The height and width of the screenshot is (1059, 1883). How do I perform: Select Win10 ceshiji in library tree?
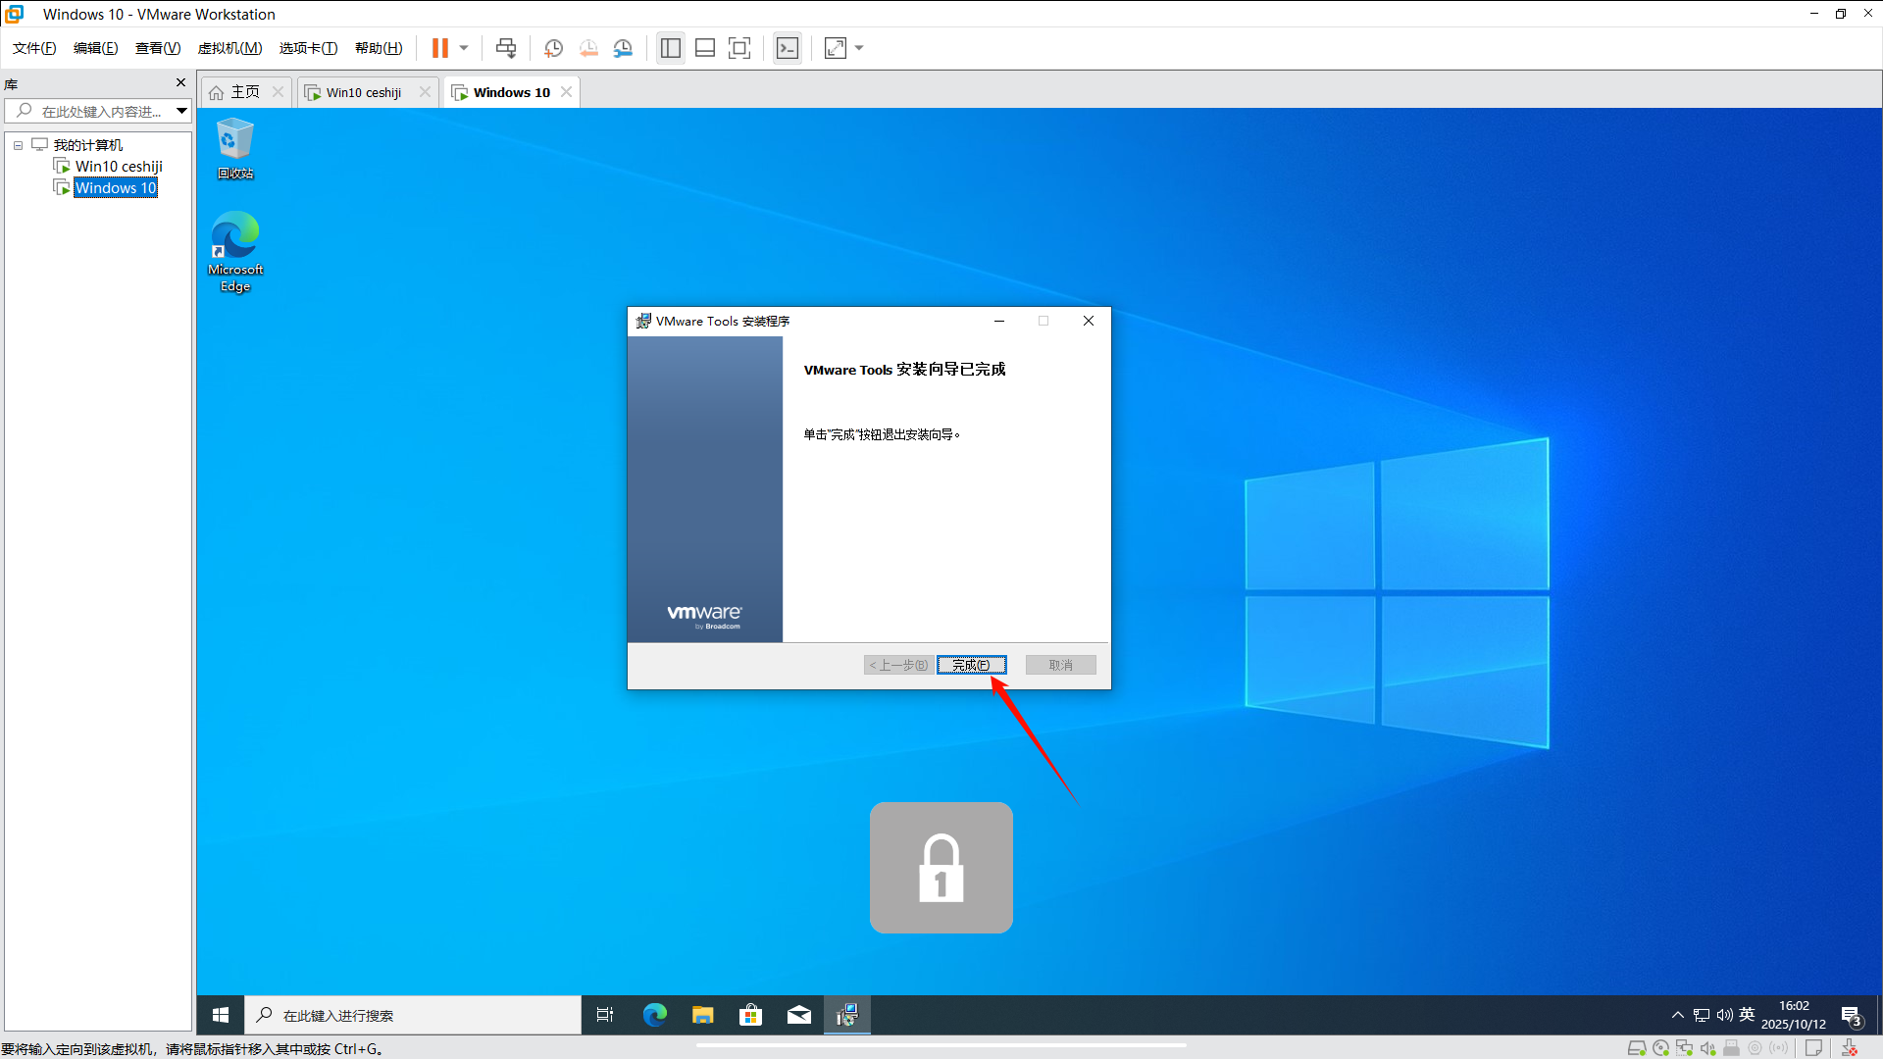(x=119, y=167)
